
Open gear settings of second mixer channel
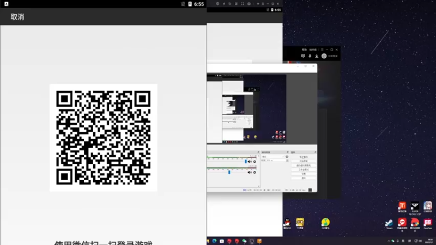pos(255,172)
